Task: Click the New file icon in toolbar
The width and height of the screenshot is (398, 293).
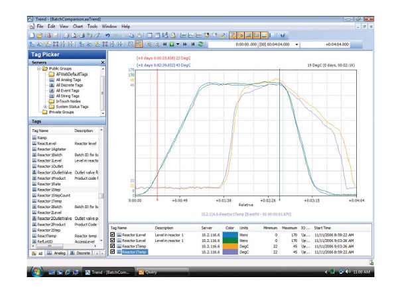Action: click(32, 34)
